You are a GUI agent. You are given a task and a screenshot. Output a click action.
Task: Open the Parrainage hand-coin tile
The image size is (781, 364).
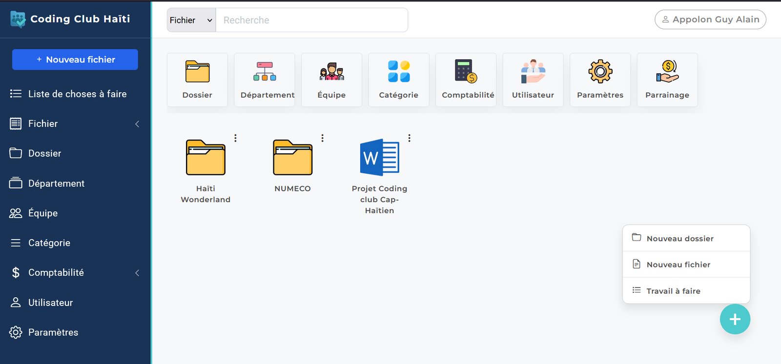(x=667, y=79)
